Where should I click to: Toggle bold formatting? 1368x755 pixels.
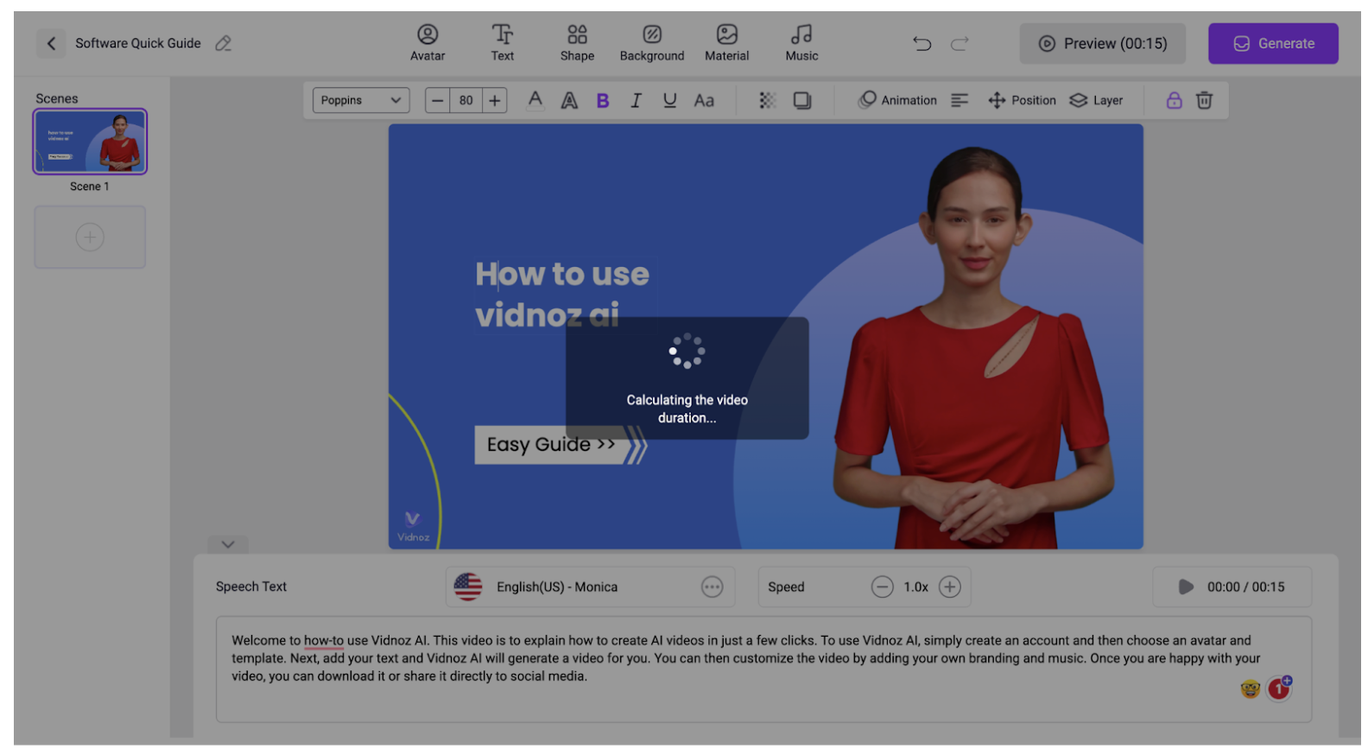pos(603,100)
